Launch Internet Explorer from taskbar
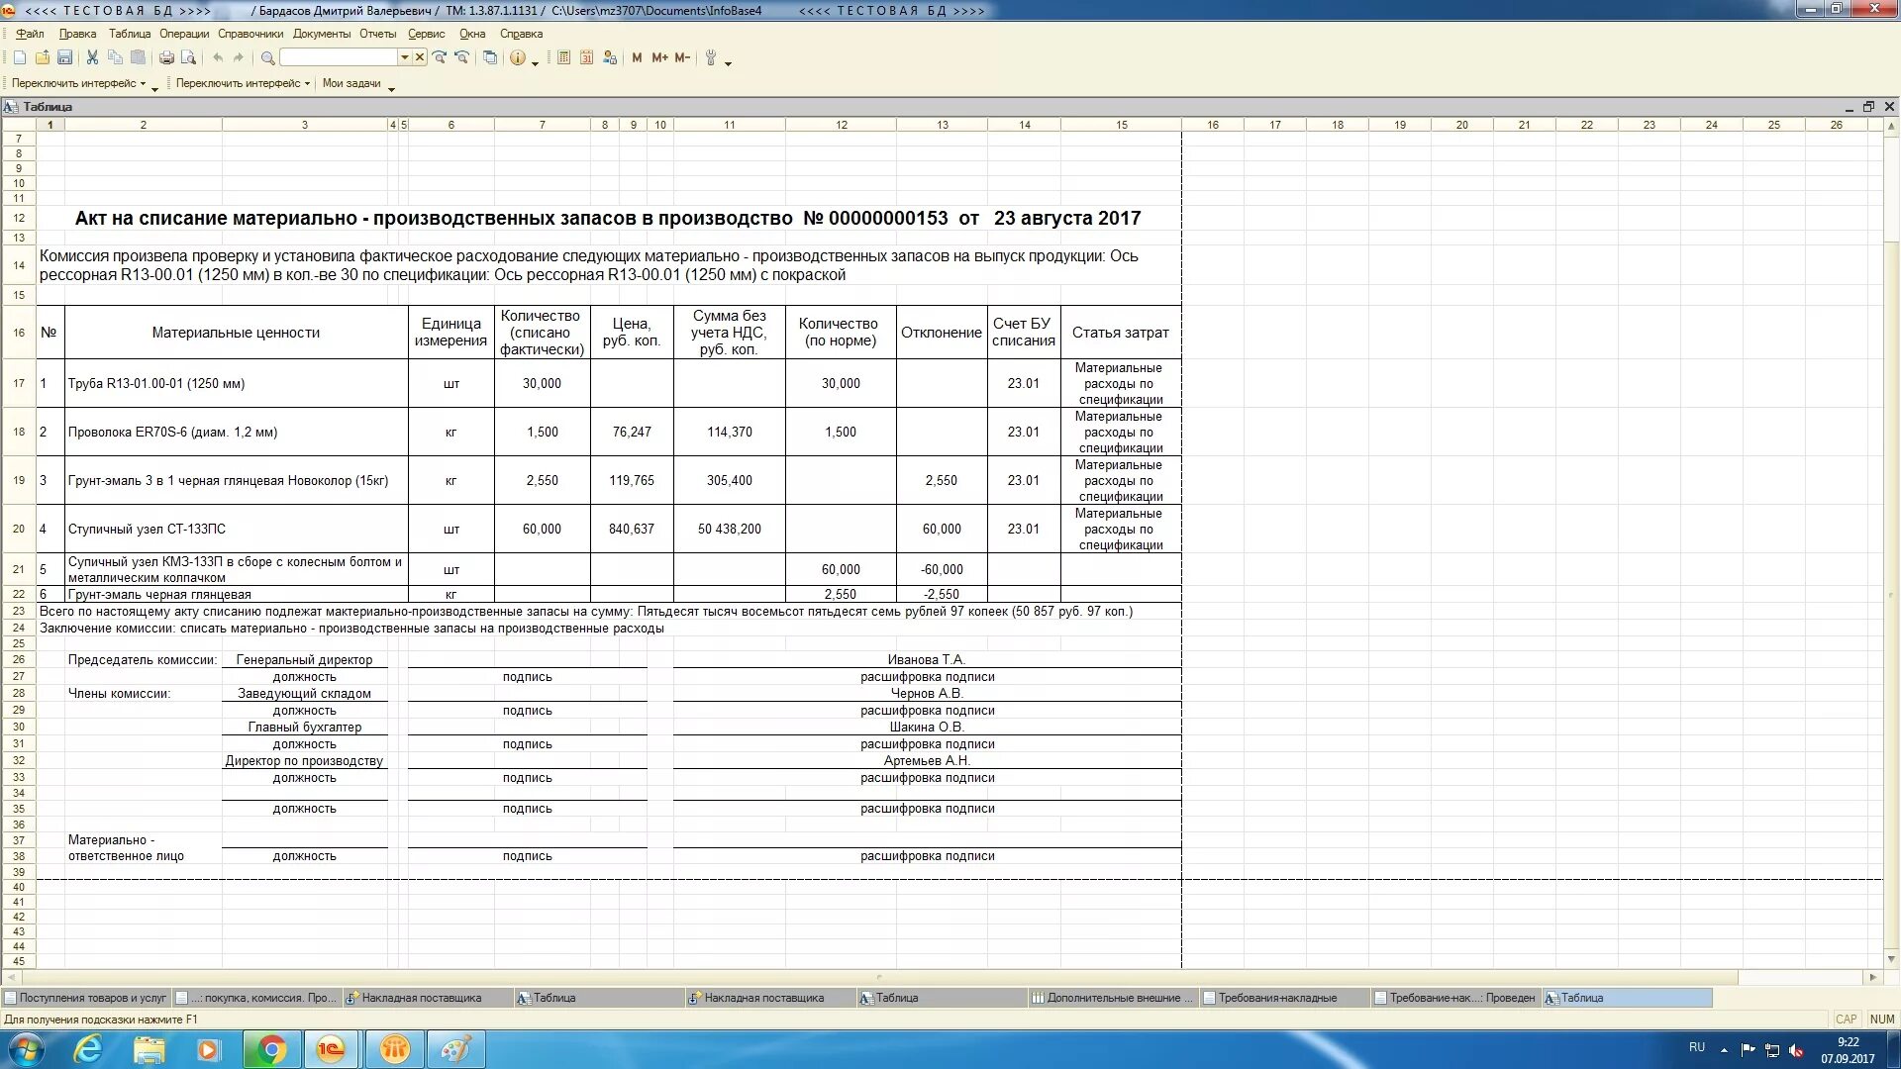 tap(88, 1049)
